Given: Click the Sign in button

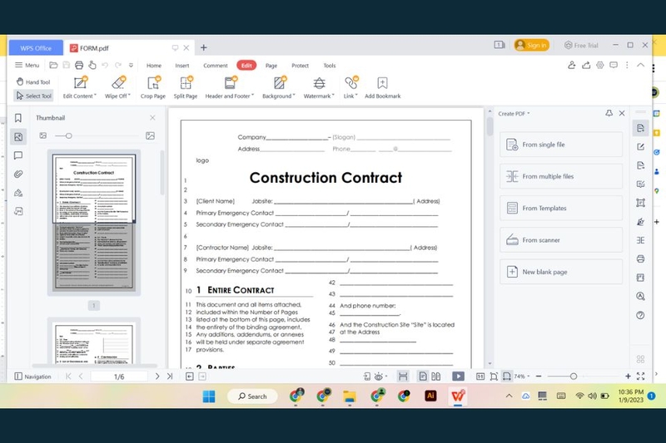Looking at the screenshot, I should click(531, 45).
